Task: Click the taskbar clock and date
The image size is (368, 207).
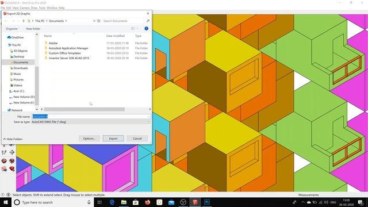Action: coord(346,202)
